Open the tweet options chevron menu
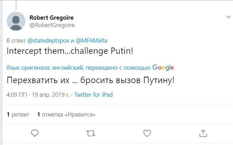 point(228,17)
